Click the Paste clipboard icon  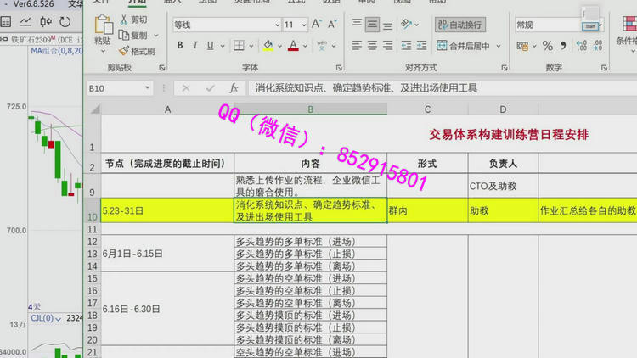coord(102,26)
